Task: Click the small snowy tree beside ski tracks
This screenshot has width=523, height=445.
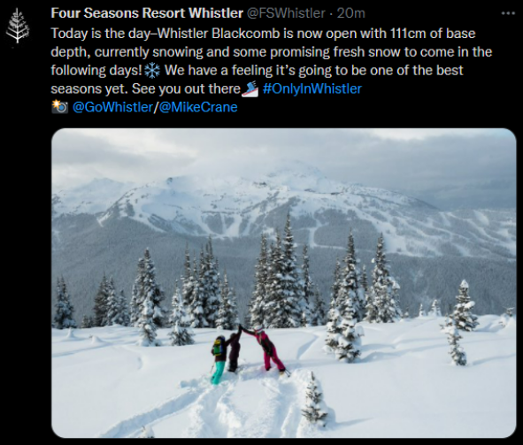Action: tap(313, 400)
